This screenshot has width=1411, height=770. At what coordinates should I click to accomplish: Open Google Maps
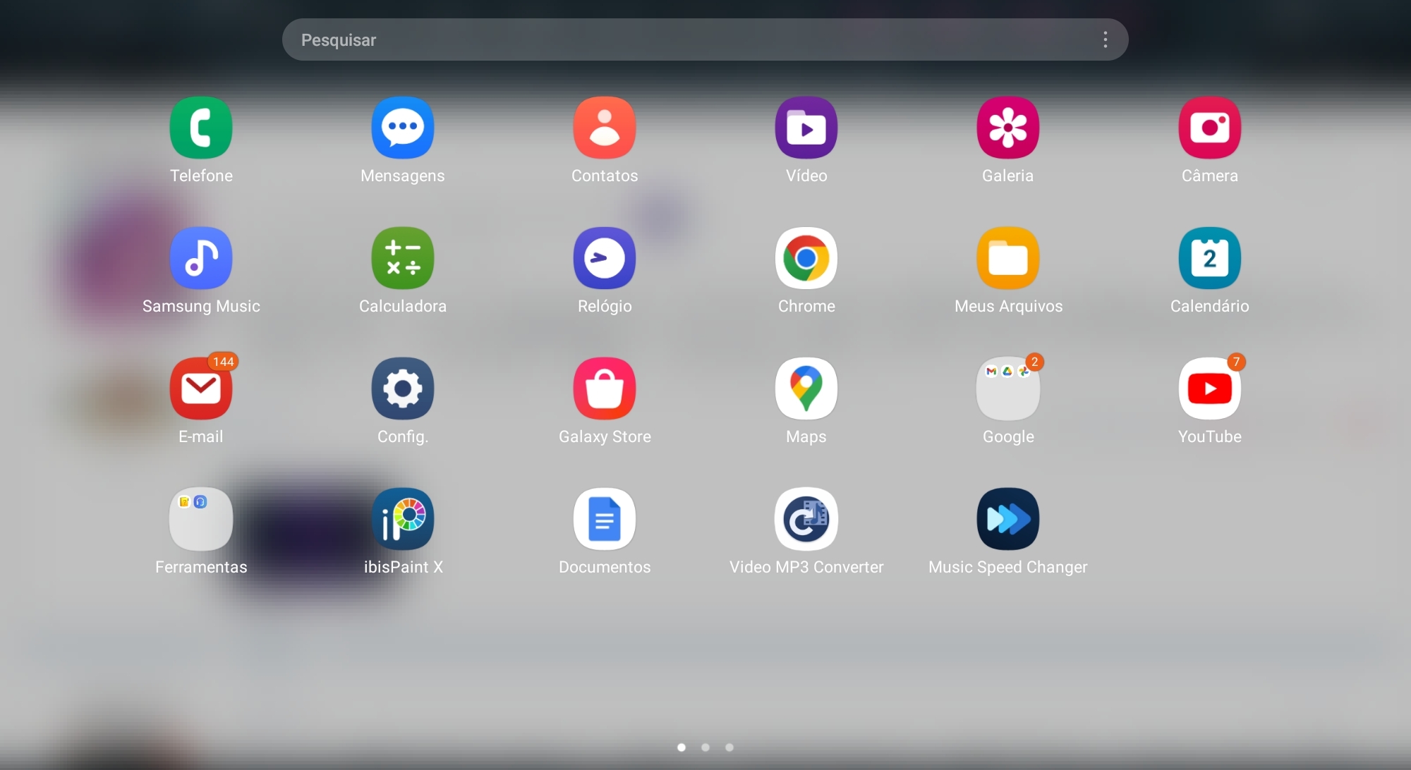[x=806, y=389]
